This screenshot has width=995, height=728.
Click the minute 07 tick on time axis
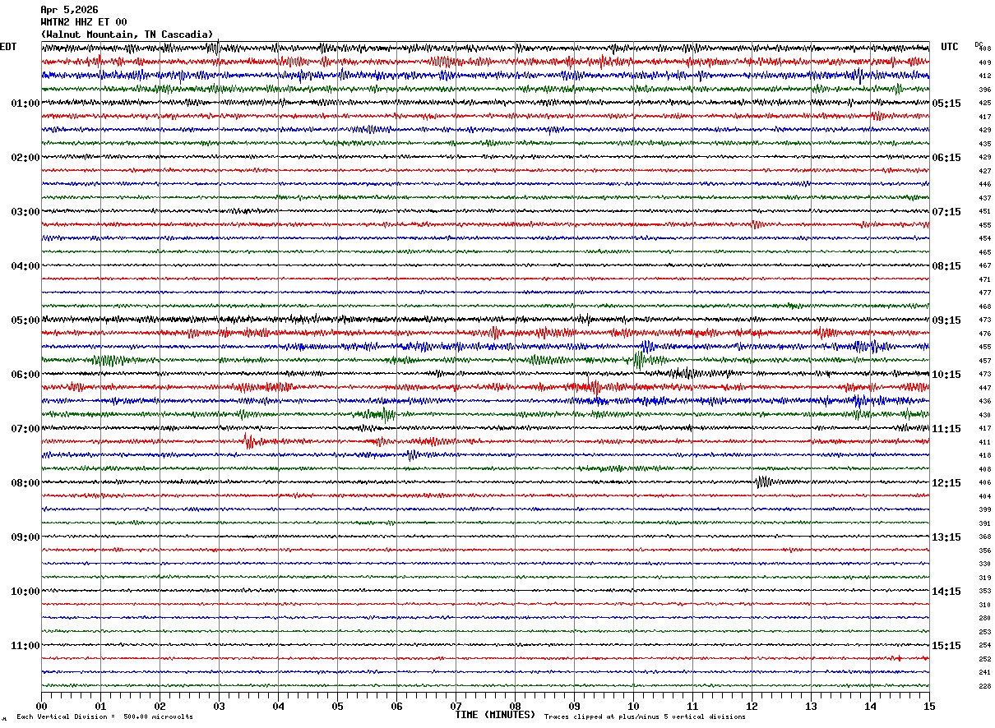point(456,706)
